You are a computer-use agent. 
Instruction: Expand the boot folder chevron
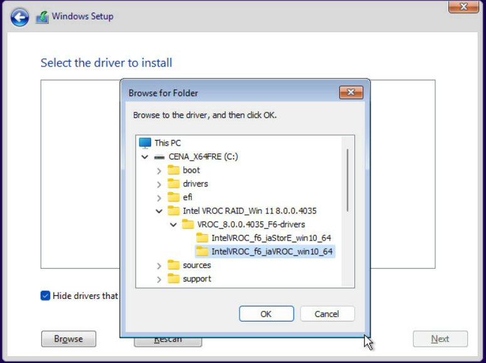coord(159,171)
